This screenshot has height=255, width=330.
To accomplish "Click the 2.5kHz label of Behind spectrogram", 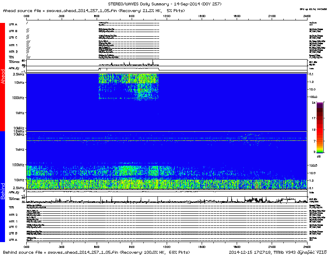I will (x=18, y=188).
